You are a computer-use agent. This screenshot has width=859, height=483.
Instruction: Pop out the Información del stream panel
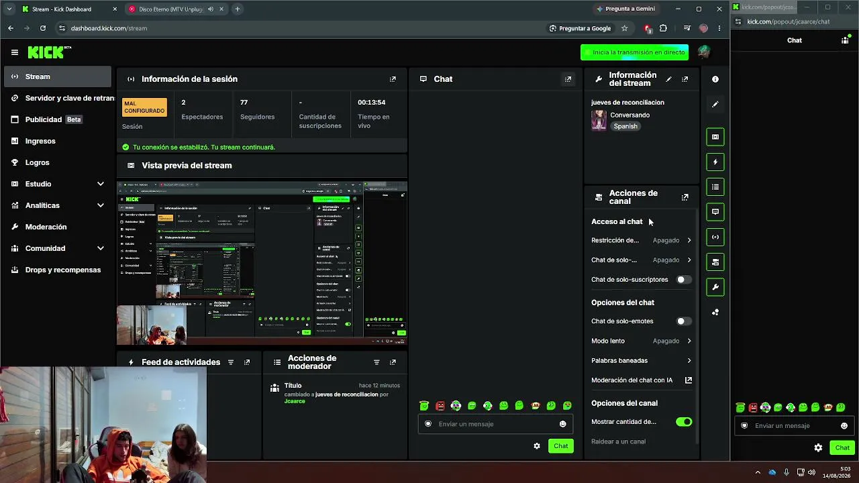(685, 79)
